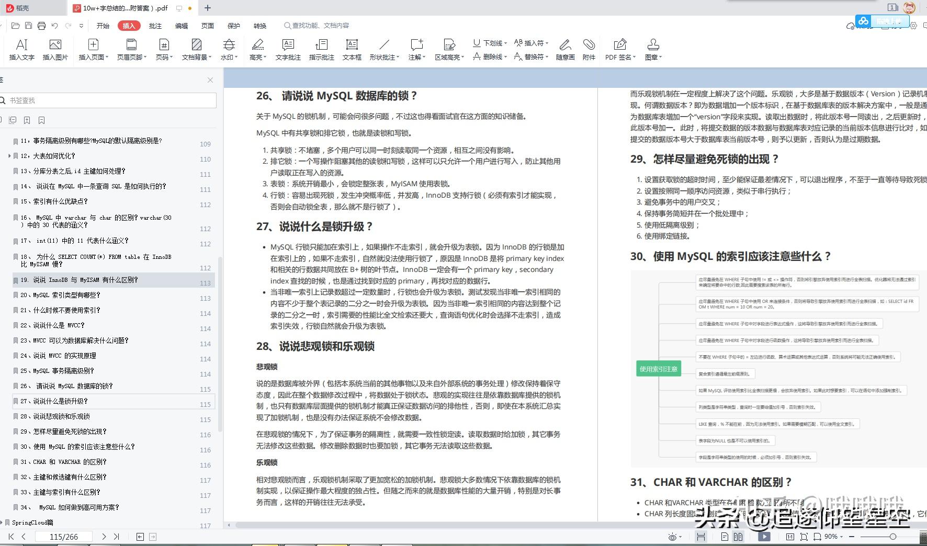Screen dimensions: 927x546
Task: Open the 水印 watermark dropdown
Action: pos(229,49)
